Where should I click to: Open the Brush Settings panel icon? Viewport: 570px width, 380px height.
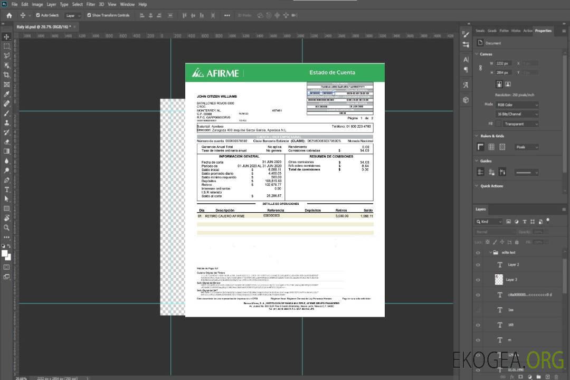(x=466, y=34)
